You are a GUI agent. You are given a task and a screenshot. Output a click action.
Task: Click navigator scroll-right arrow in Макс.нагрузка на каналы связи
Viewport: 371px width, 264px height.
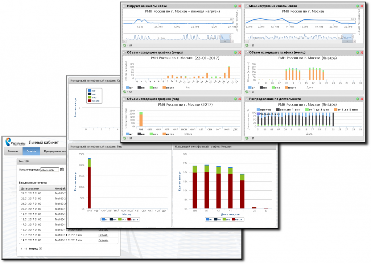tap(354, 41)
